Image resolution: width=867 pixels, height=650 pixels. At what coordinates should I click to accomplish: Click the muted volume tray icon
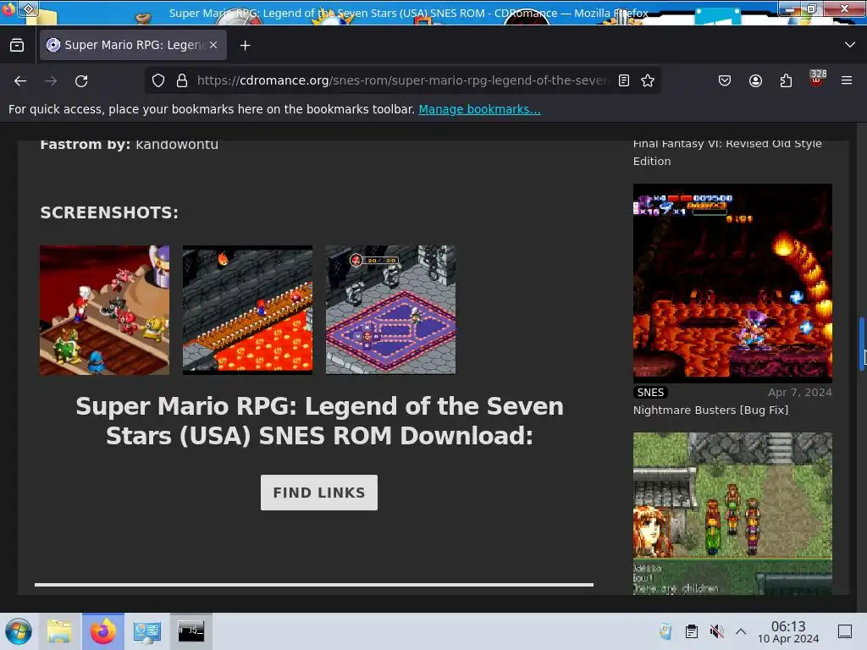(x=716, y=631)
